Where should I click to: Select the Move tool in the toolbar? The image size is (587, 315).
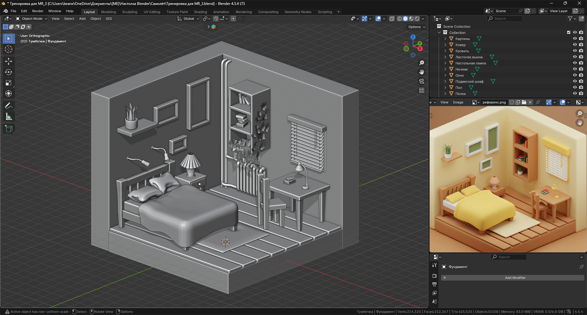pos(8,61)
